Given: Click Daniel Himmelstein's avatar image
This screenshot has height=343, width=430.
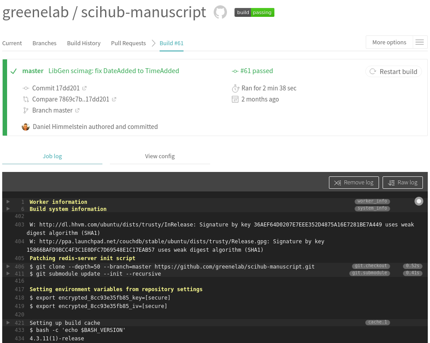Looking at the screenshot, I should click(x=26, y=127).
